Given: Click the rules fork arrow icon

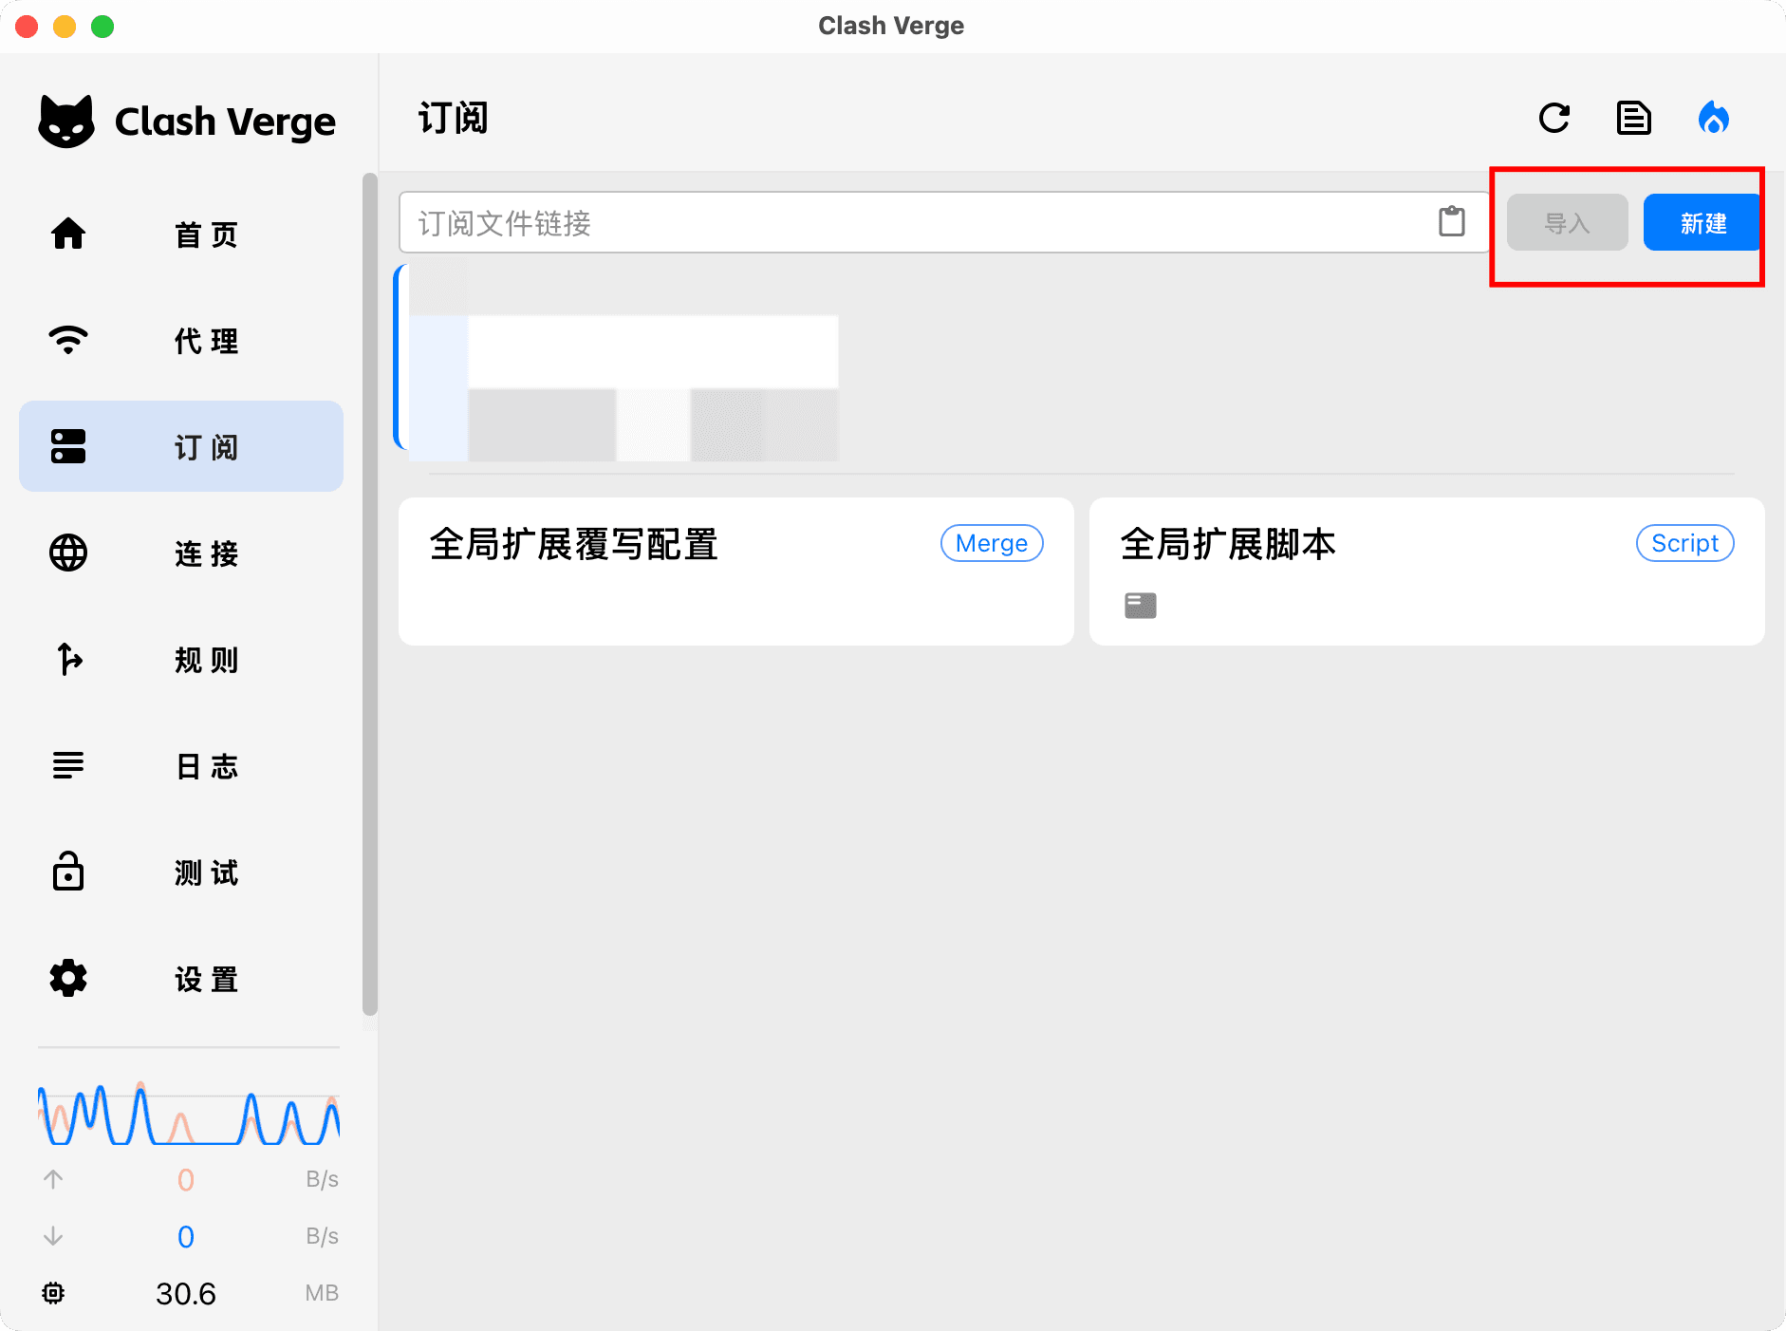Looking at the screenshot, I should pyautogui.click(x=68, y=659).
